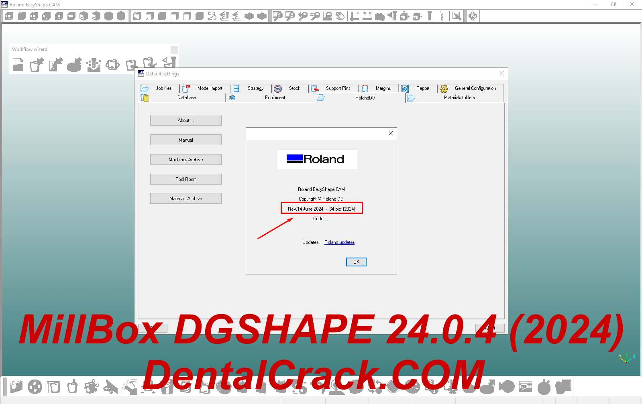642x404 pixels.
Task: Select the solid hexagon view icon at toolbar end
Action: [x=121, y=16]
